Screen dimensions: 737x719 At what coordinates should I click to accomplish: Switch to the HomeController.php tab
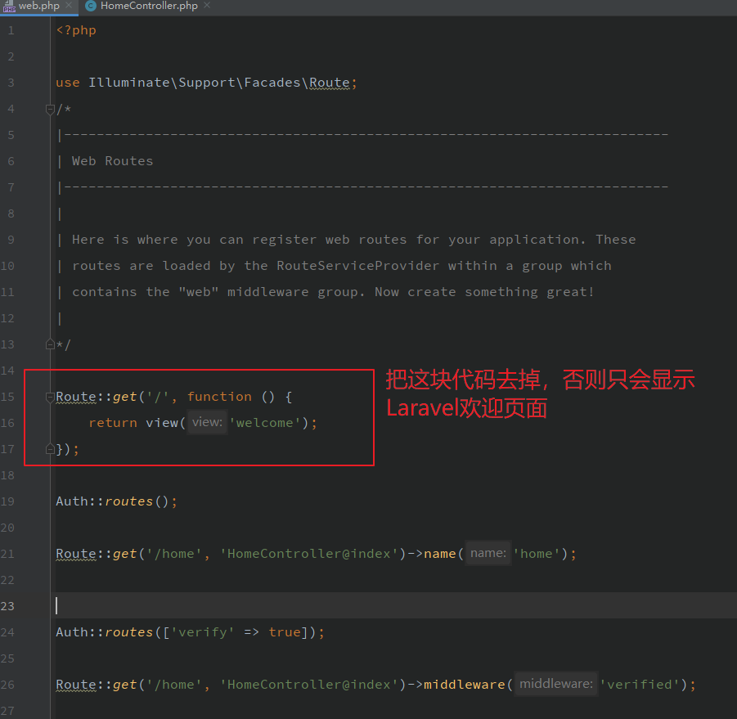click(x=148, y=6)
